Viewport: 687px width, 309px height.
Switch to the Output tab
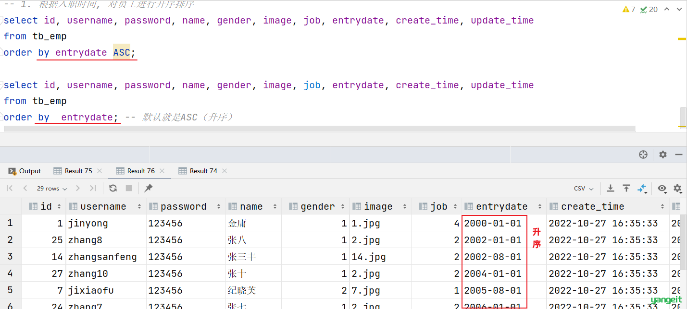click(25, 171)
